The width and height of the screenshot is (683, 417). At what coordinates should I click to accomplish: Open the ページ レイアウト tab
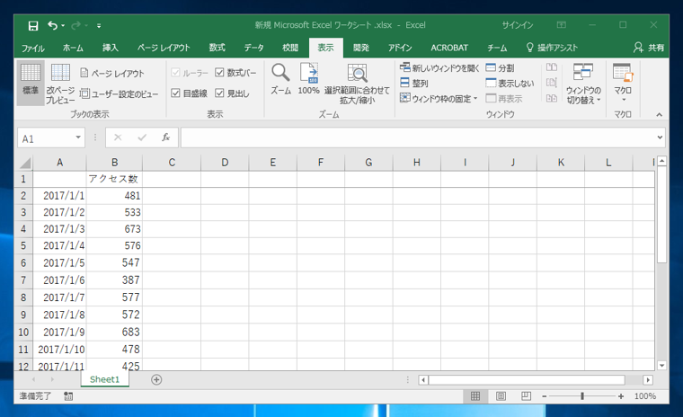(164, 48)
